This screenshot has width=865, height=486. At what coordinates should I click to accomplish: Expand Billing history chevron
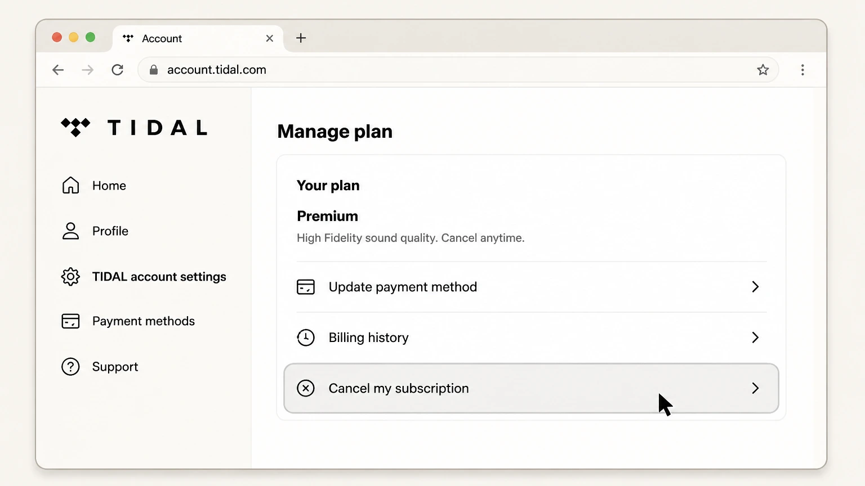click(755, 337)
